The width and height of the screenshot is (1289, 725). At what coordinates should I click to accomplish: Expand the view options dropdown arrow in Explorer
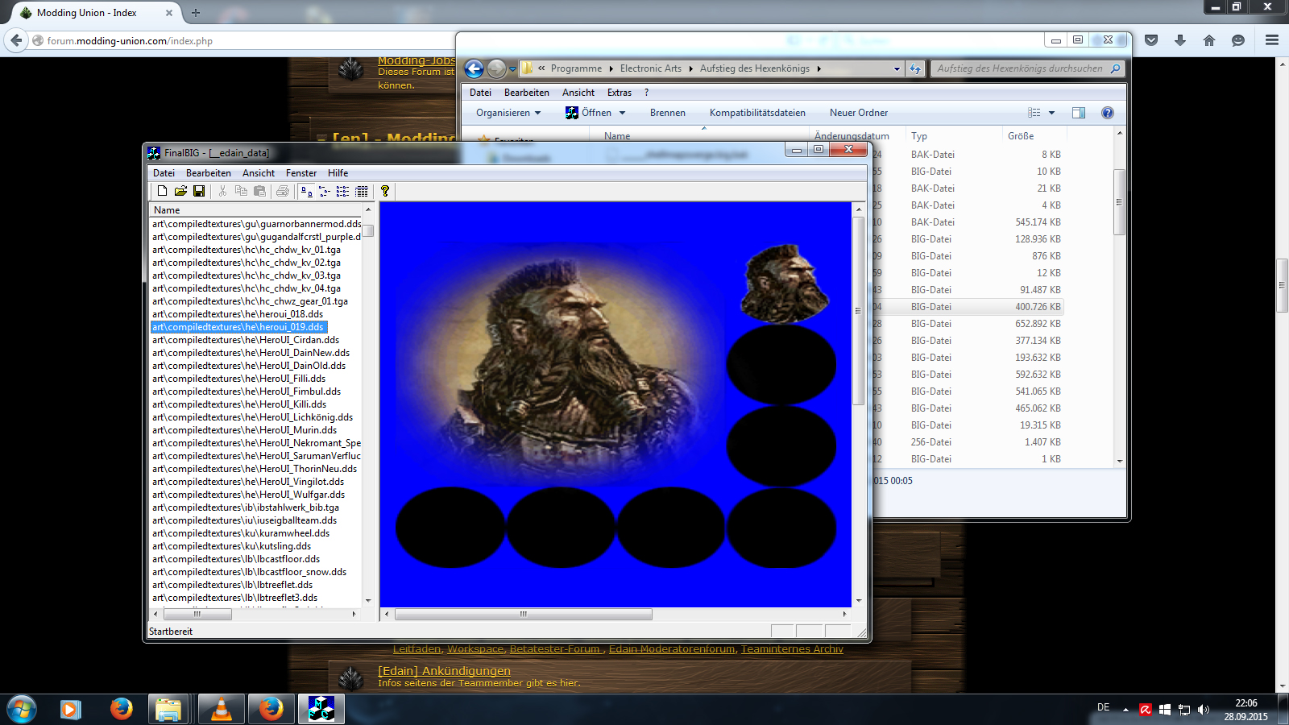(x=1051, y=113)
